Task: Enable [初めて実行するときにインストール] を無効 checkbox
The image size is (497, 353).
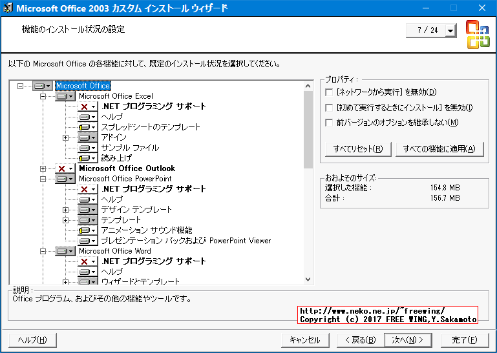Action: pyautogui.click(x=329, y=108)
